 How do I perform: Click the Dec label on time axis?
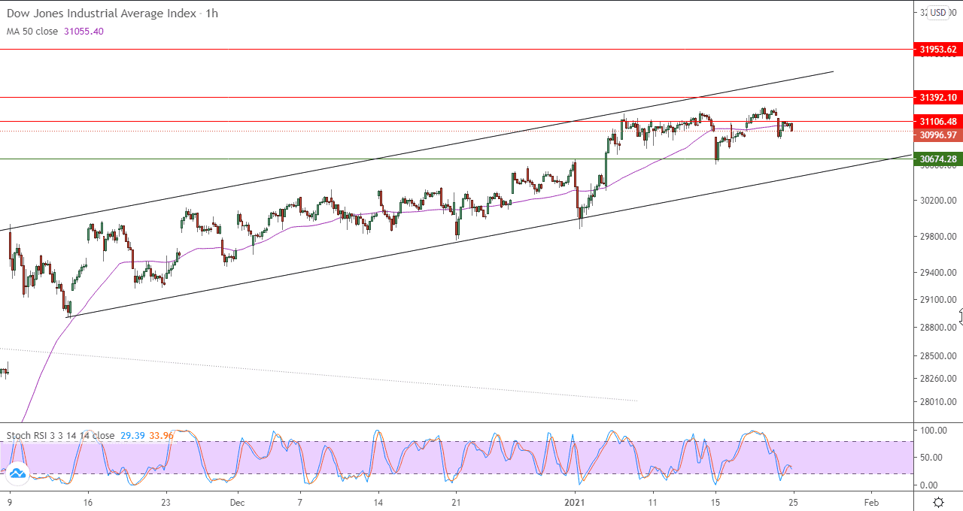coord(237,502)
